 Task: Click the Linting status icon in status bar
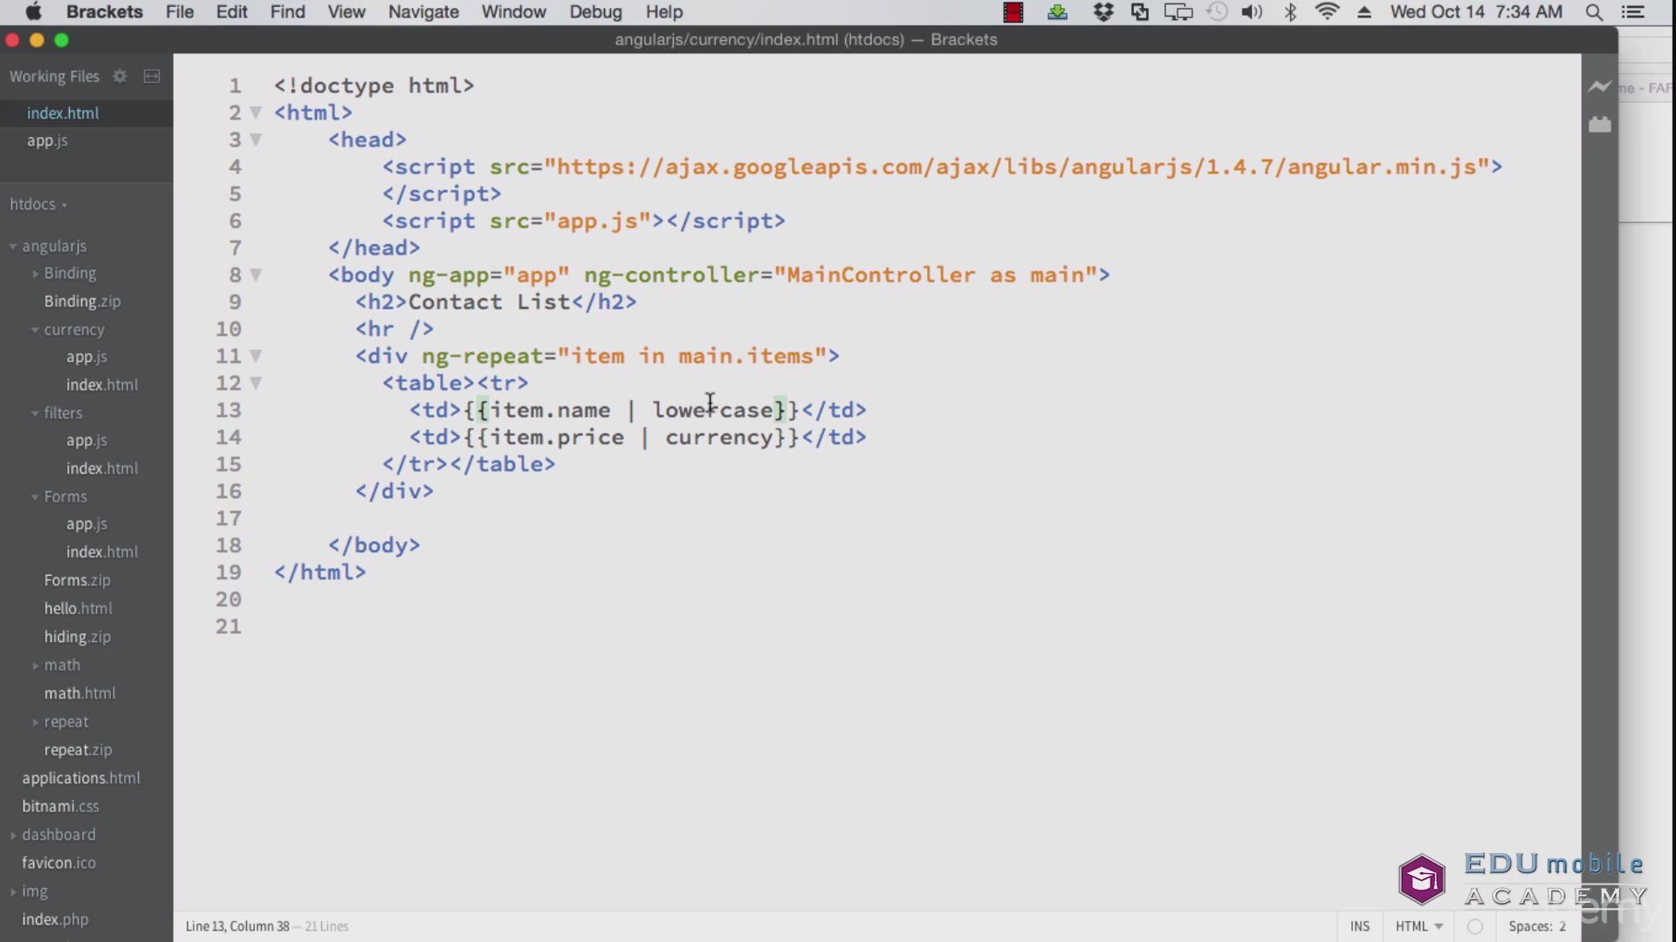pos(1474,927)
